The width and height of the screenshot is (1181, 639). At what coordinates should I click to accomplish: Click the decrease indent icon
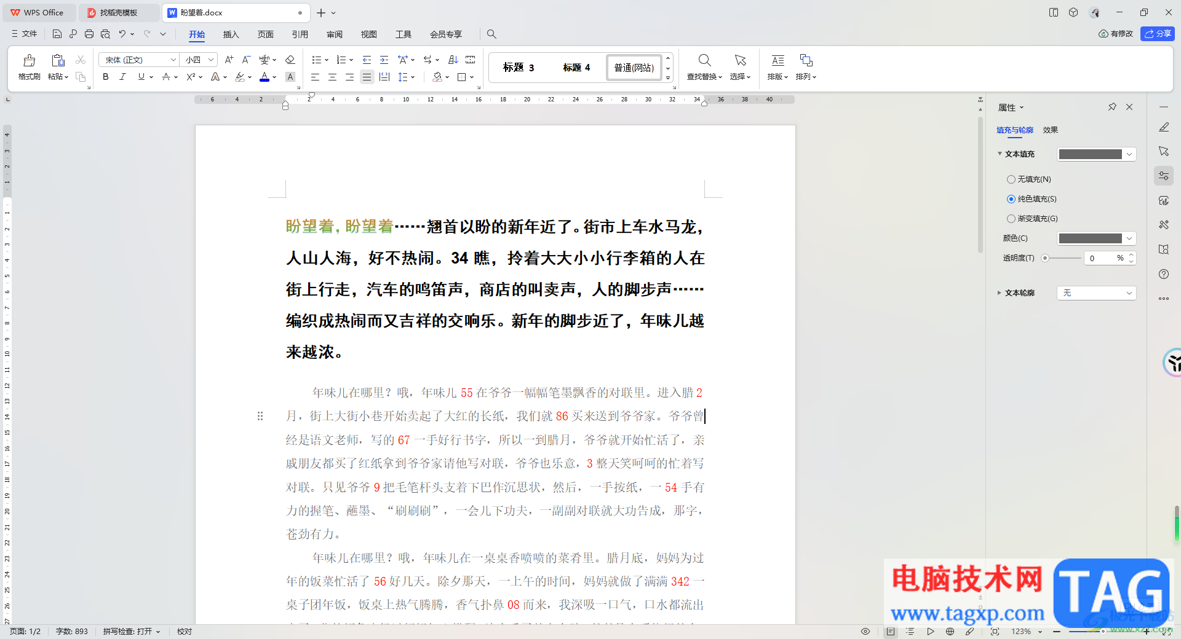click(x=367, y=60)
